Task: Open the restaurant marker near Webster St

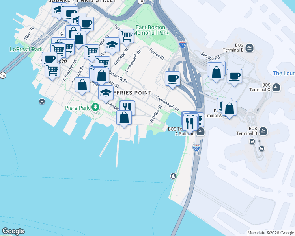Action: pyautogui.click(x=127, y=108)
